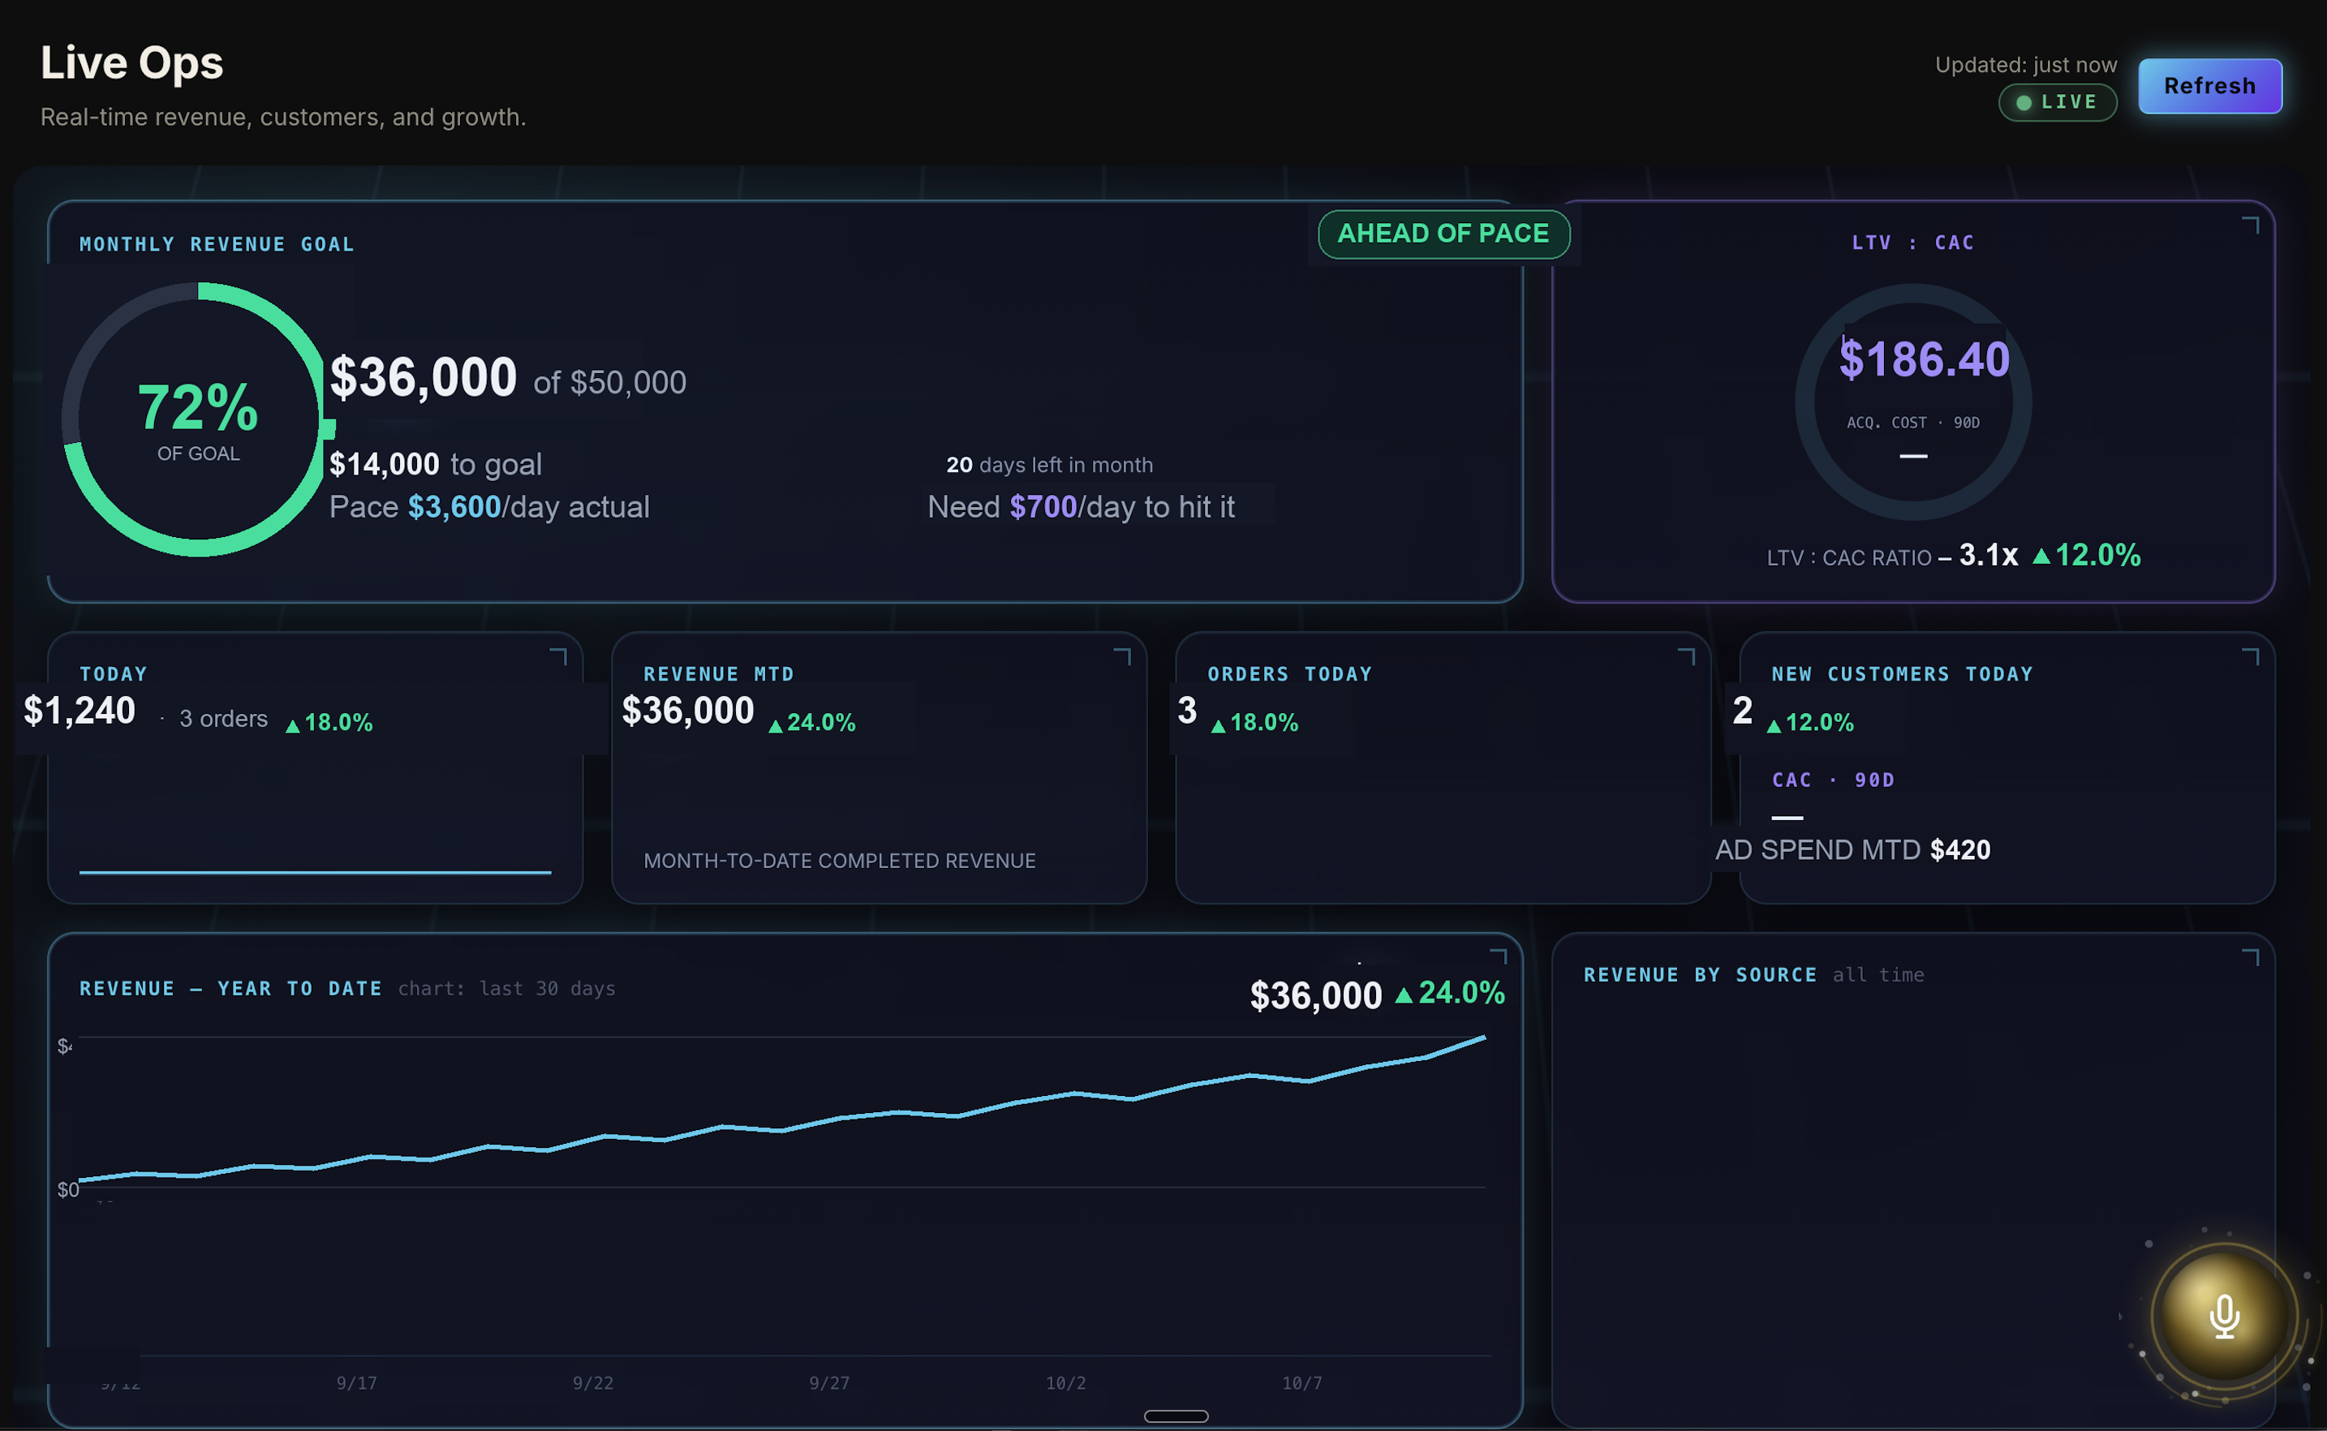Activate the golden microphone voice button

(x=2224, y=1316)
